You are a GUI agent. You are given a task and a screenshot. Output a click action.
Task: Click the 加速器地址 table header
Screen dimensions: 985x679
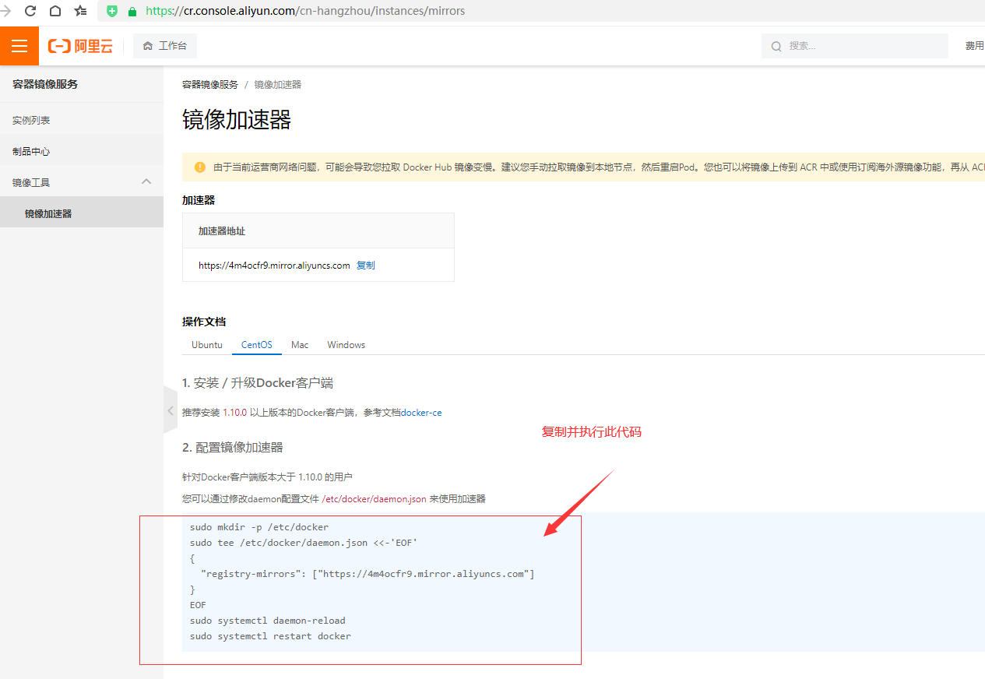tap(222, 231)
